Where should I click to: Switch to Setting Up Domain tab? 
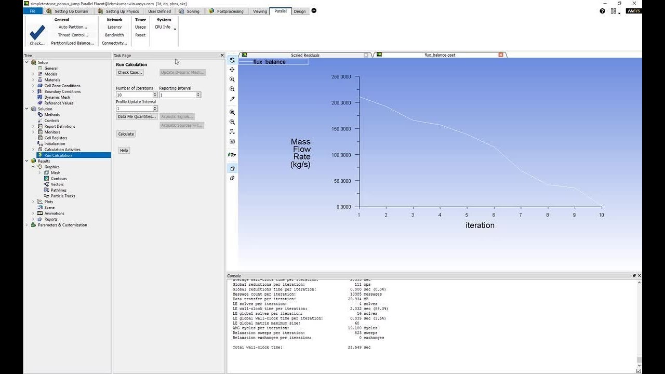(x=67, y=11)
